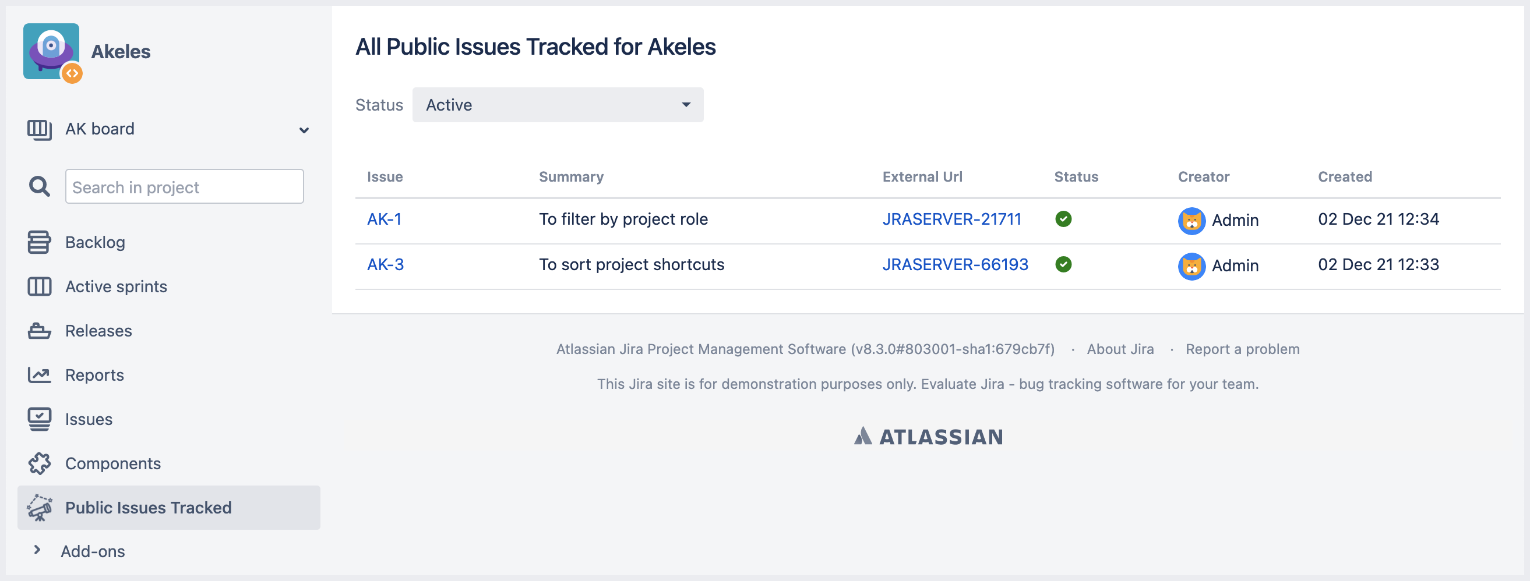Click the Public Issues Tracked telescope icon
This screenshot has width=1530, height=581.
point(38,508)
